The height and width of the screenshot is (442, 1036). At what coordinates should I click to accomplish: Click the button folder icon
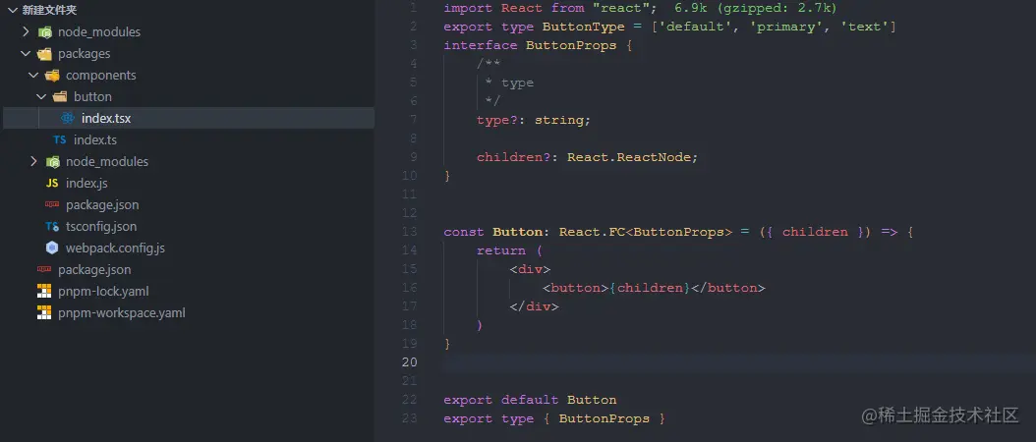tap(60, 96)
